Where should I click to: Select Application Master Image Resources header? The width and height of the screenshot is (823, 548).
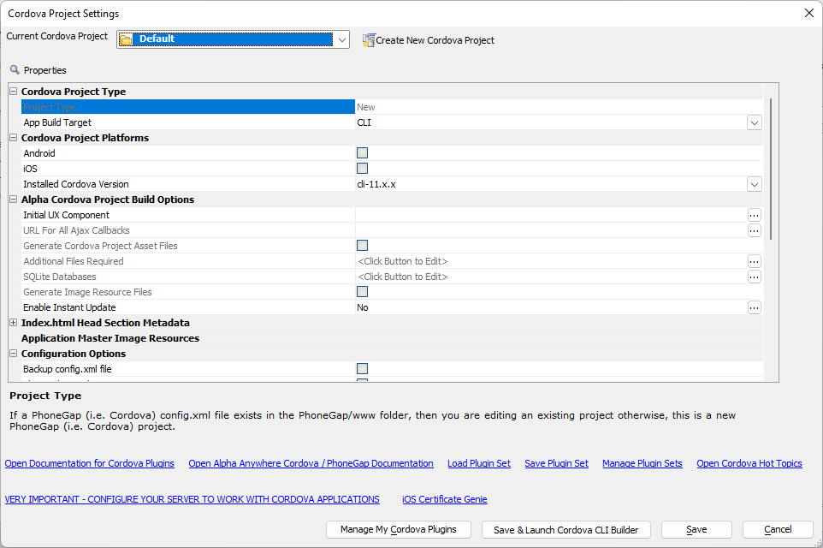tap(110, 338)
